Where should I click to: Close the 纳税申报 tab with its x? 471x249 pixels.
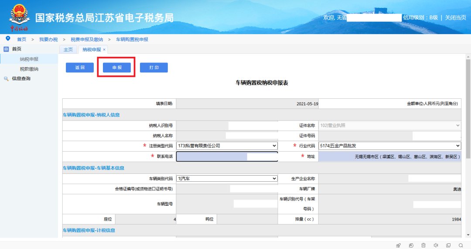(104, 50)
